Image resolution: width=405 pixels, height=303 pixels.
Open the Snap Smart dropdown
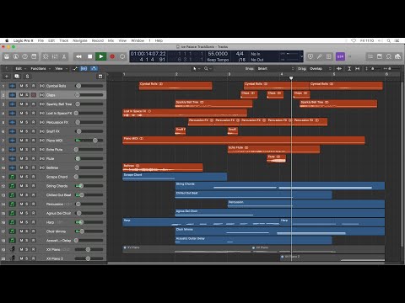point(276,68)
